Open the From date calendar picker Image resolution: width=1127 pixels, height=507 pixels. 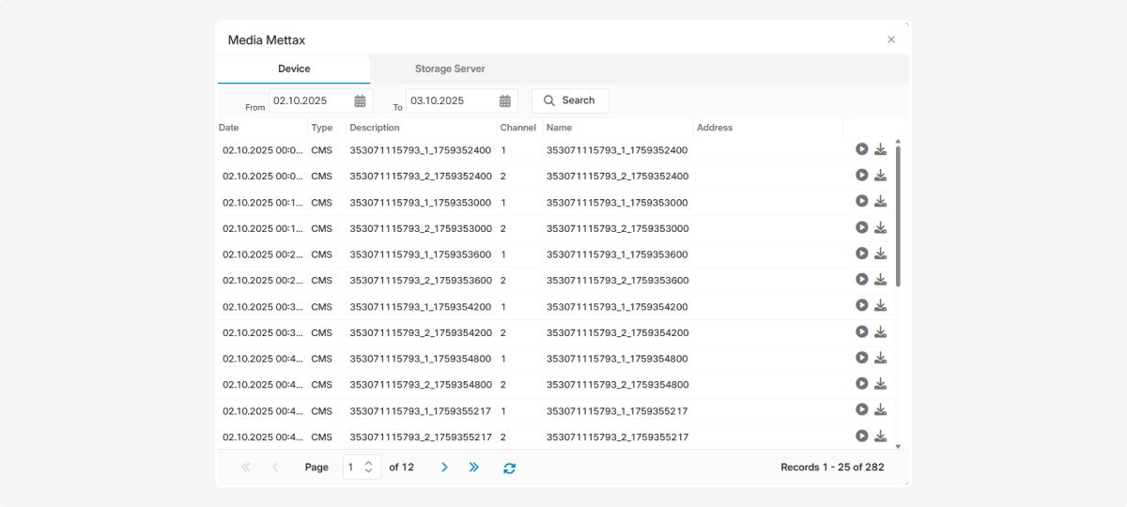[x=360, y=101]
